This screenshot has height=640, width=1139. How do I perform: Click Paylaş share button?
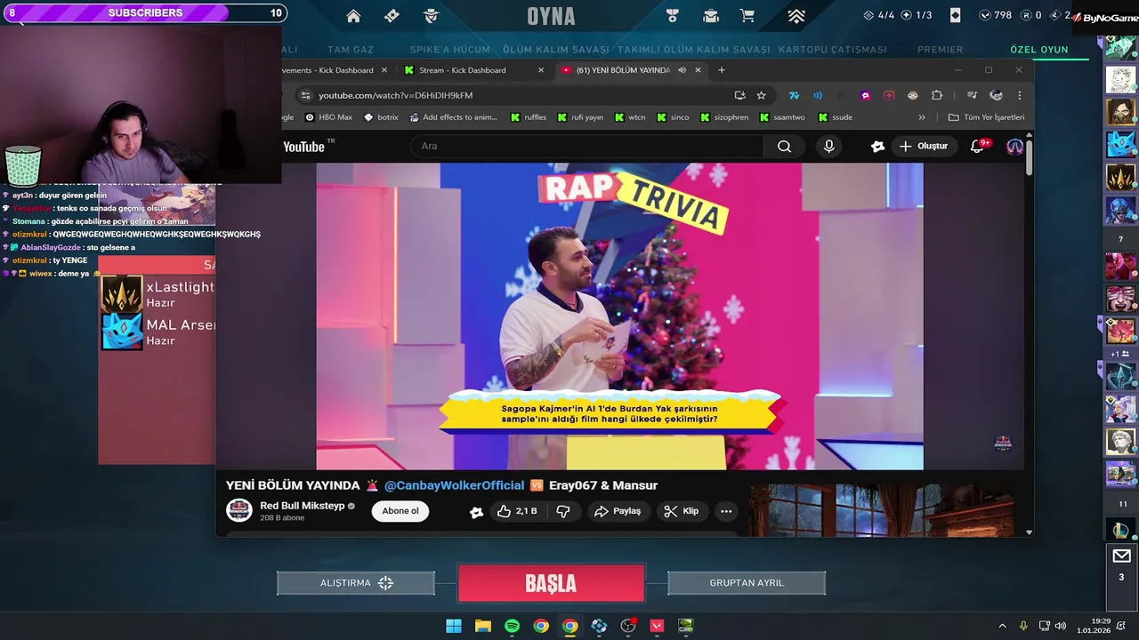[x=618, y=511]
